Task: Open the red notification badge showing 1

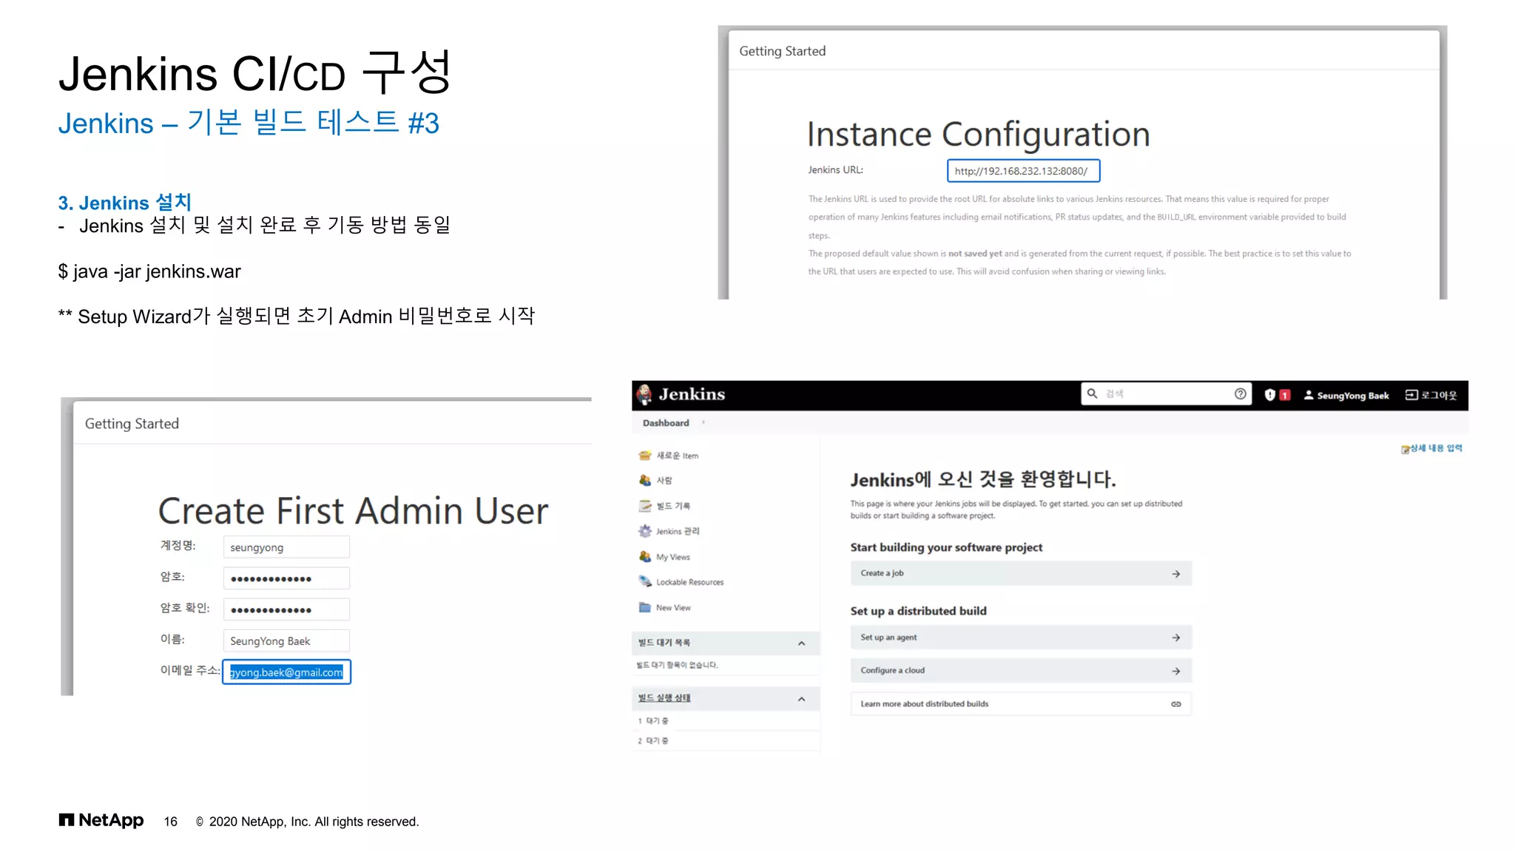Action: pyautogui.click(x=1285, y=395)
